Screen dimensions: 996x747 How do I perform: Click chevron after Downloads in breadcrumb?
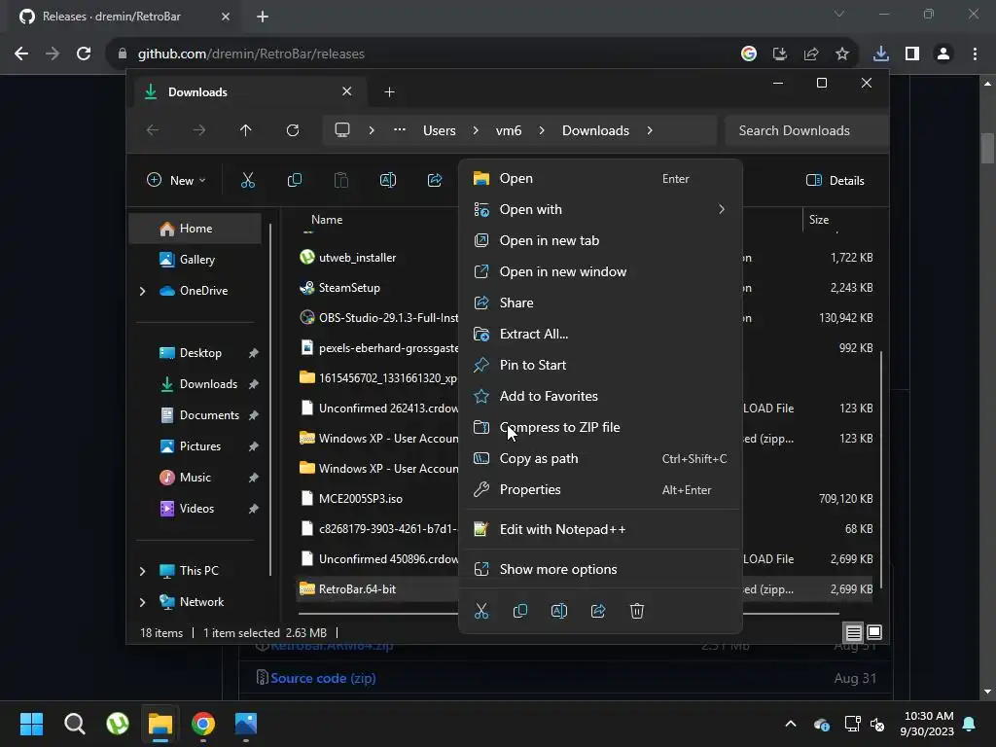(x=649, y=130)
